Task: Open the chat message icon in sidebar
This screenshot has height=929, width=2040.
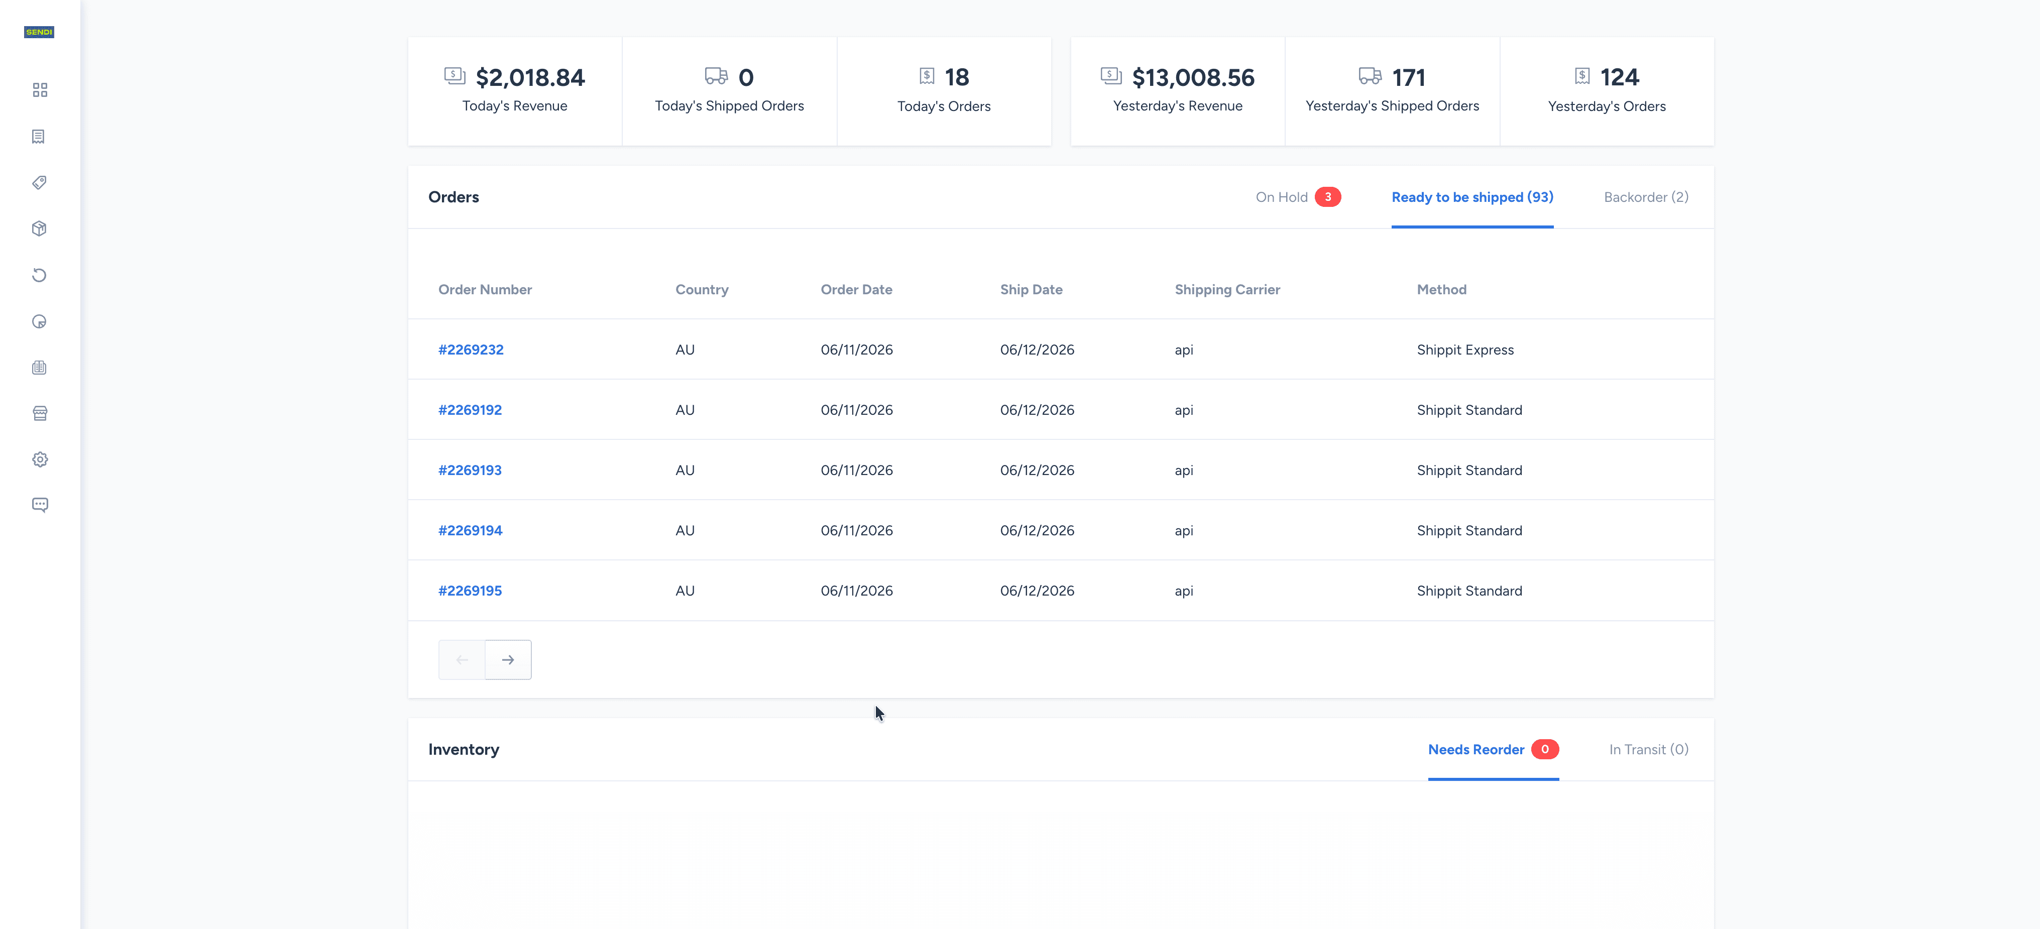Action: click(x=40, y=505)
